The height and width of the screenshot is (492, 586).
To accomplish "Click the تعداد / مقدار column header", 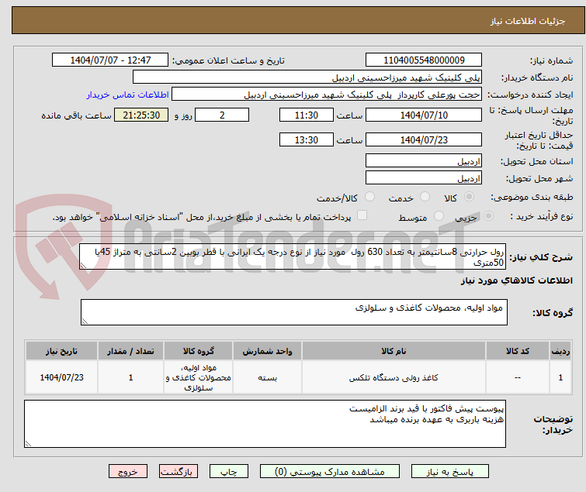I will (130, 351).
